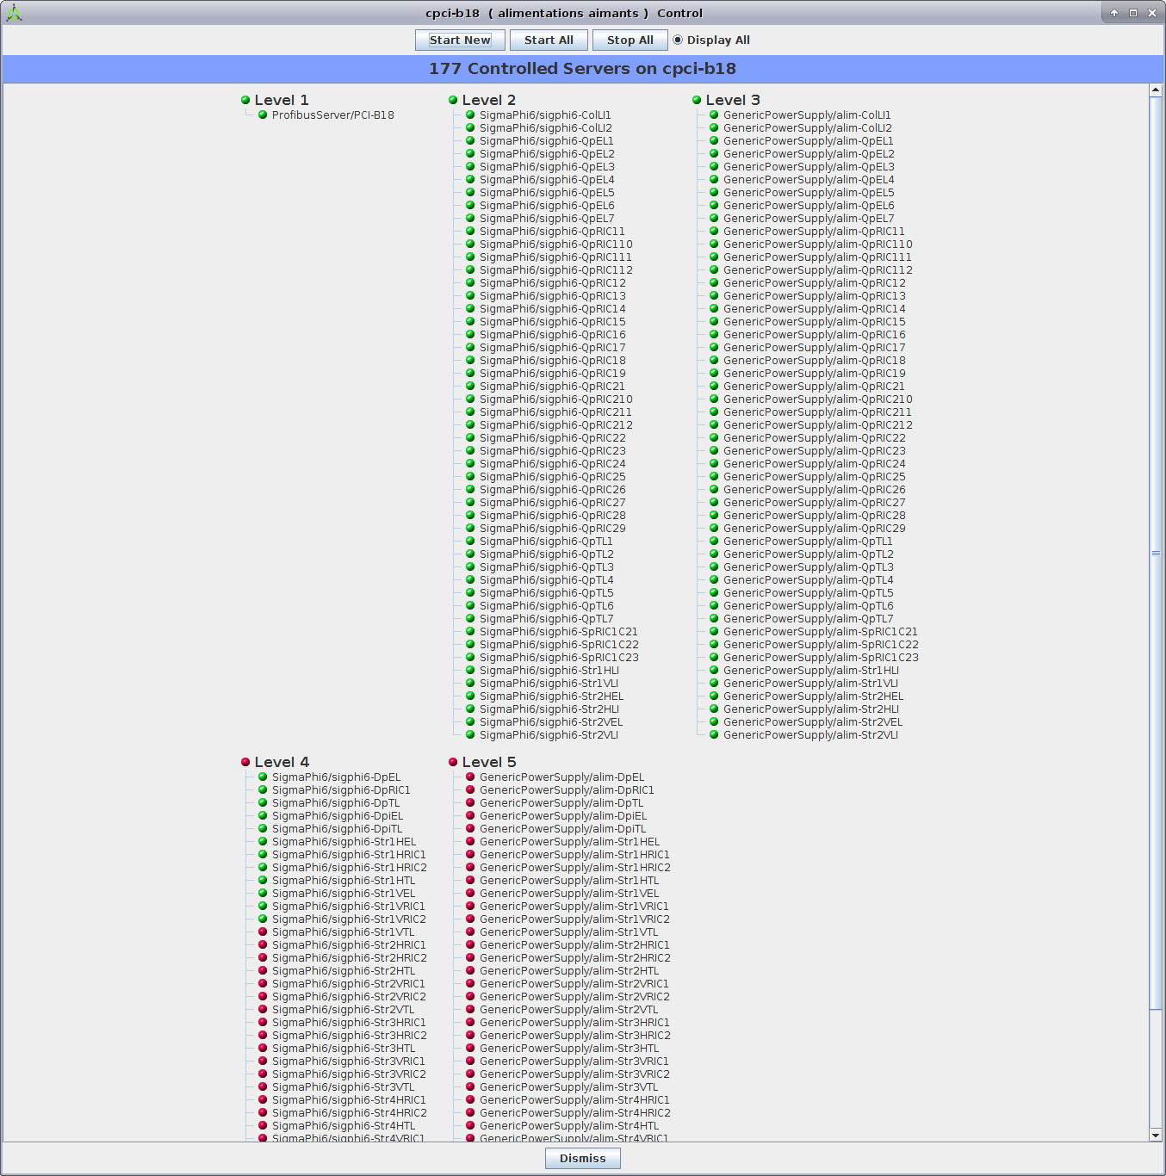
Task: Click the Level 5 header node
Action: pyautogui.click(x=488, y=762)
